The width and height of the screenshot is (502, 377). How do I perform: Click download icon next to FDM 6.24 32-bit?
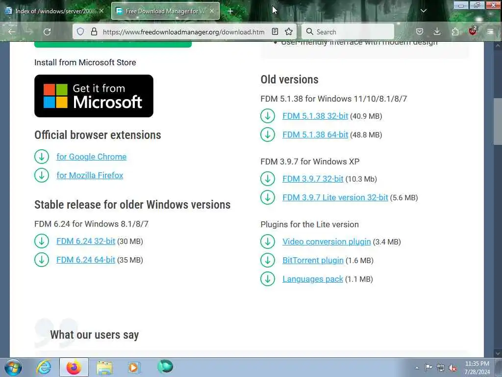[x=42, y=241]
